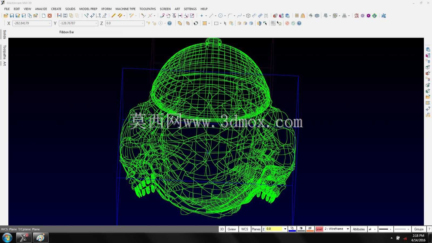Click the sigma statistics icon
Viewport: 432px width, 243px height.
point(65,16)
